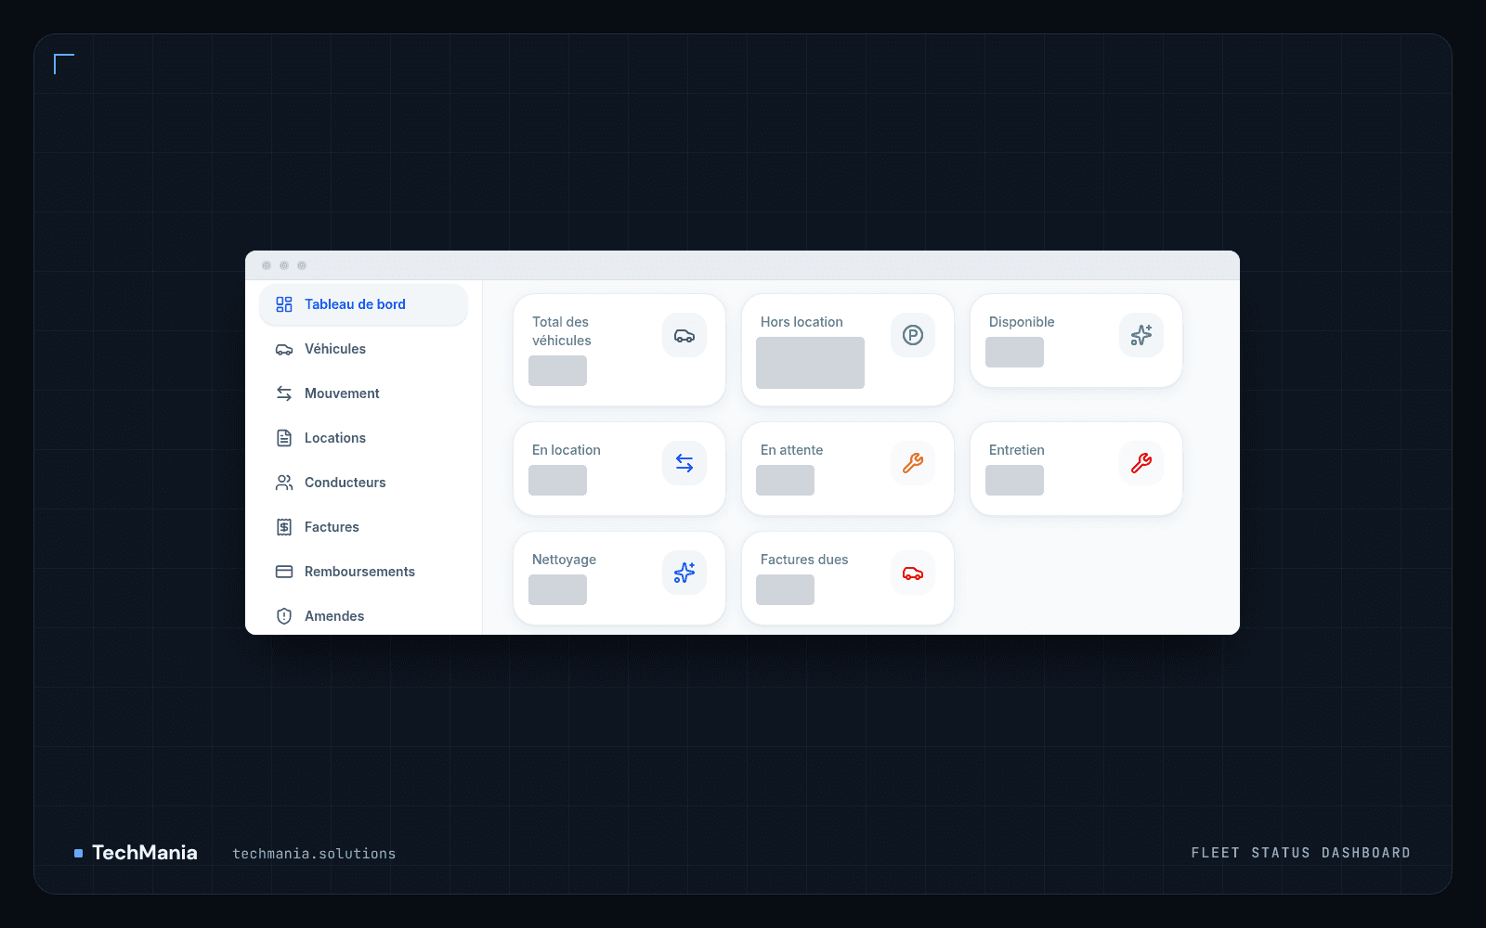The height and width of the screenshot is (928, 1486).
Task: Click red car icon on Factures dues card
Action: pos(913,573)
